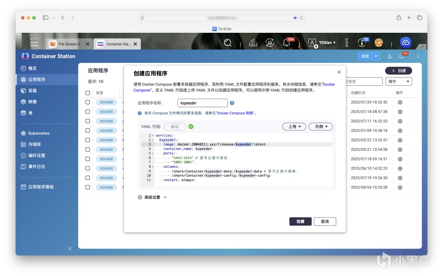Collapse the ports fold arrow on line 5

pos(153,153)
